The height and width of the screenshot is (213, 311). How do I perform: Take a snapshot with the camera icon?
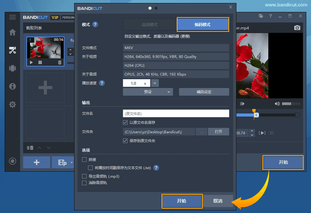[x=297, y=28]
